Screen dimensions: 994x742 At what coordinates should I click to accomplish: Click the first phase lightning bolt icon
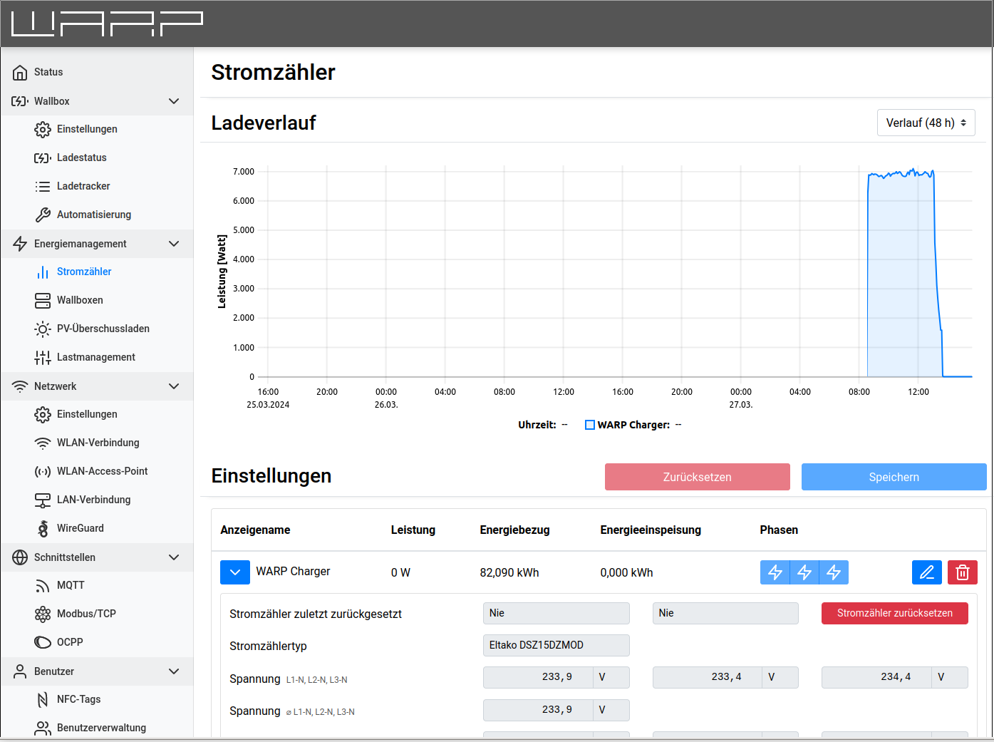pyautogui.click(x=775, y=572)
